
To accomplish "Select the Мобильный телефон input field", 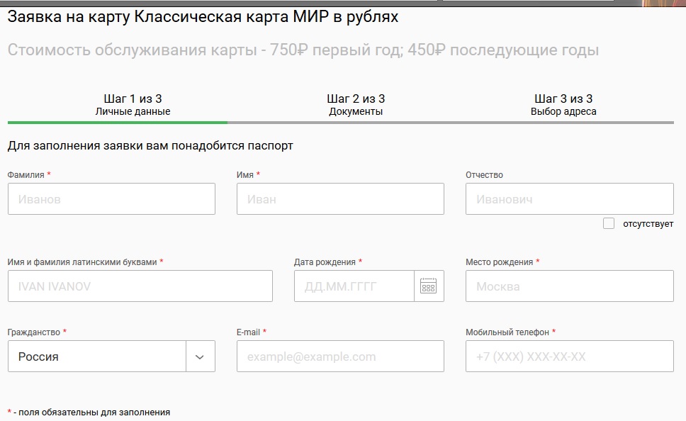I will click(569, 357).
